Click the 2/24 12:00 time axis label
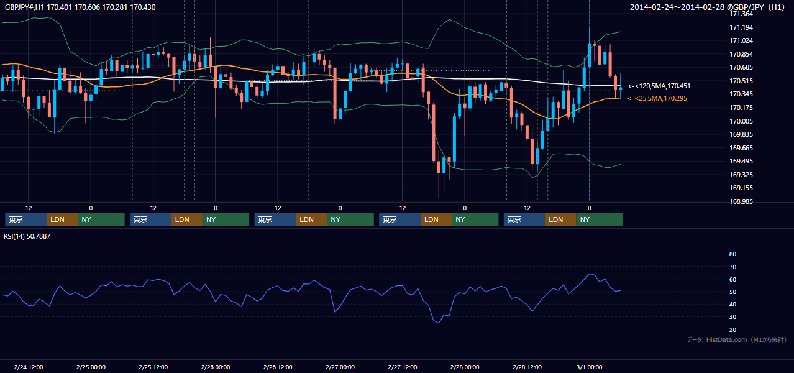Screen dimensions: 794x373 (29, 367)
